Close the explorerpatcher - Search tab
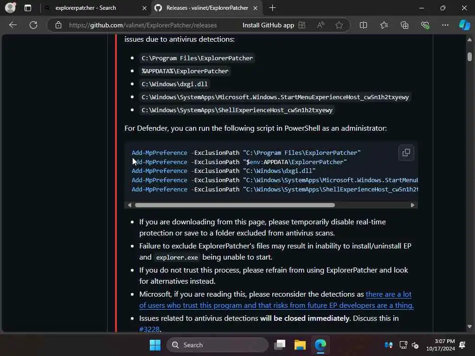The height and width of the screenshot is (356, 475). pyautogui.click(x=144, y=8)
